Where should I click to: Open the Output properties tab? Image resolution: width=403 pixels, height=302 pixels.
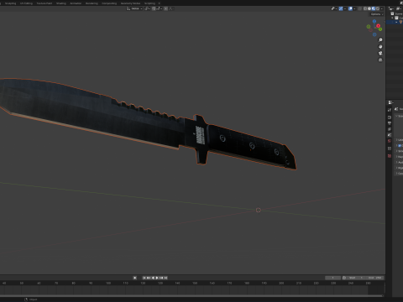tap(390, 123)
